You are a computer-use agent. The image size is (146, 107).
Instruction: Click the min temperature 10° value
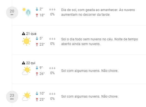(x=42, y=93)
